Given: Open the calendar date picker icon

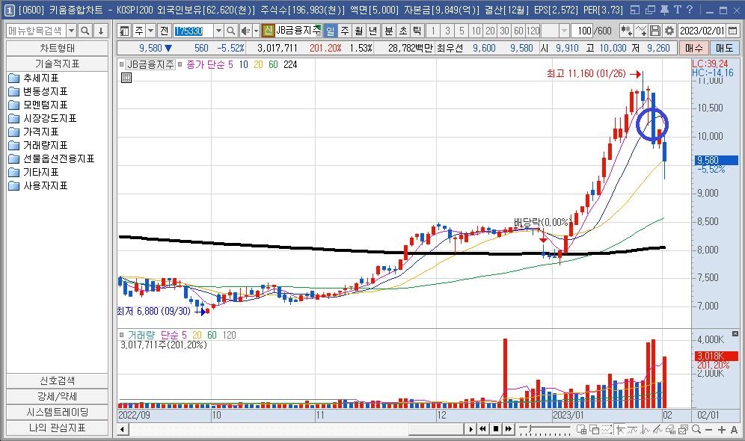Looking at the screenshot, I should pyautogui.click(x=732, y=31).
